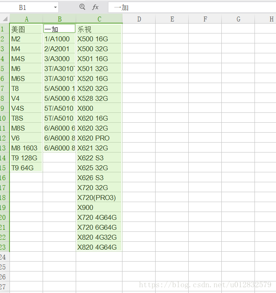The height and width of the screenshot is (293, 276).
Task: Select row 1 header
Action: click(5, 29)
